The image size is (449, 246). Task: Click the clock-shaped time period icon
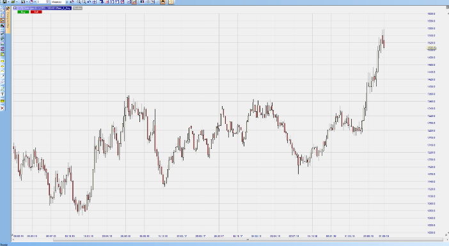[x=31, y=2]
